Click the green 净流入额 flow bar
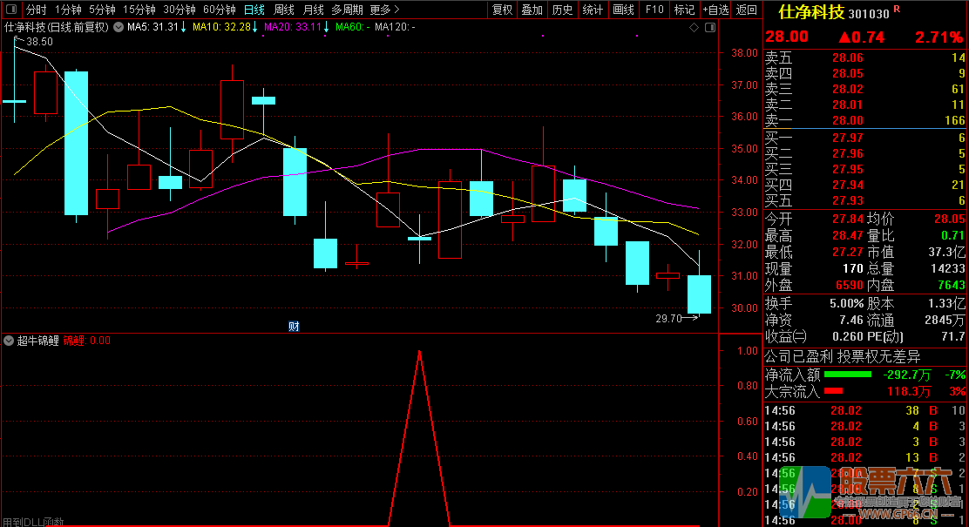The width and height of the screenshot is (969, 527). [847, 375]
